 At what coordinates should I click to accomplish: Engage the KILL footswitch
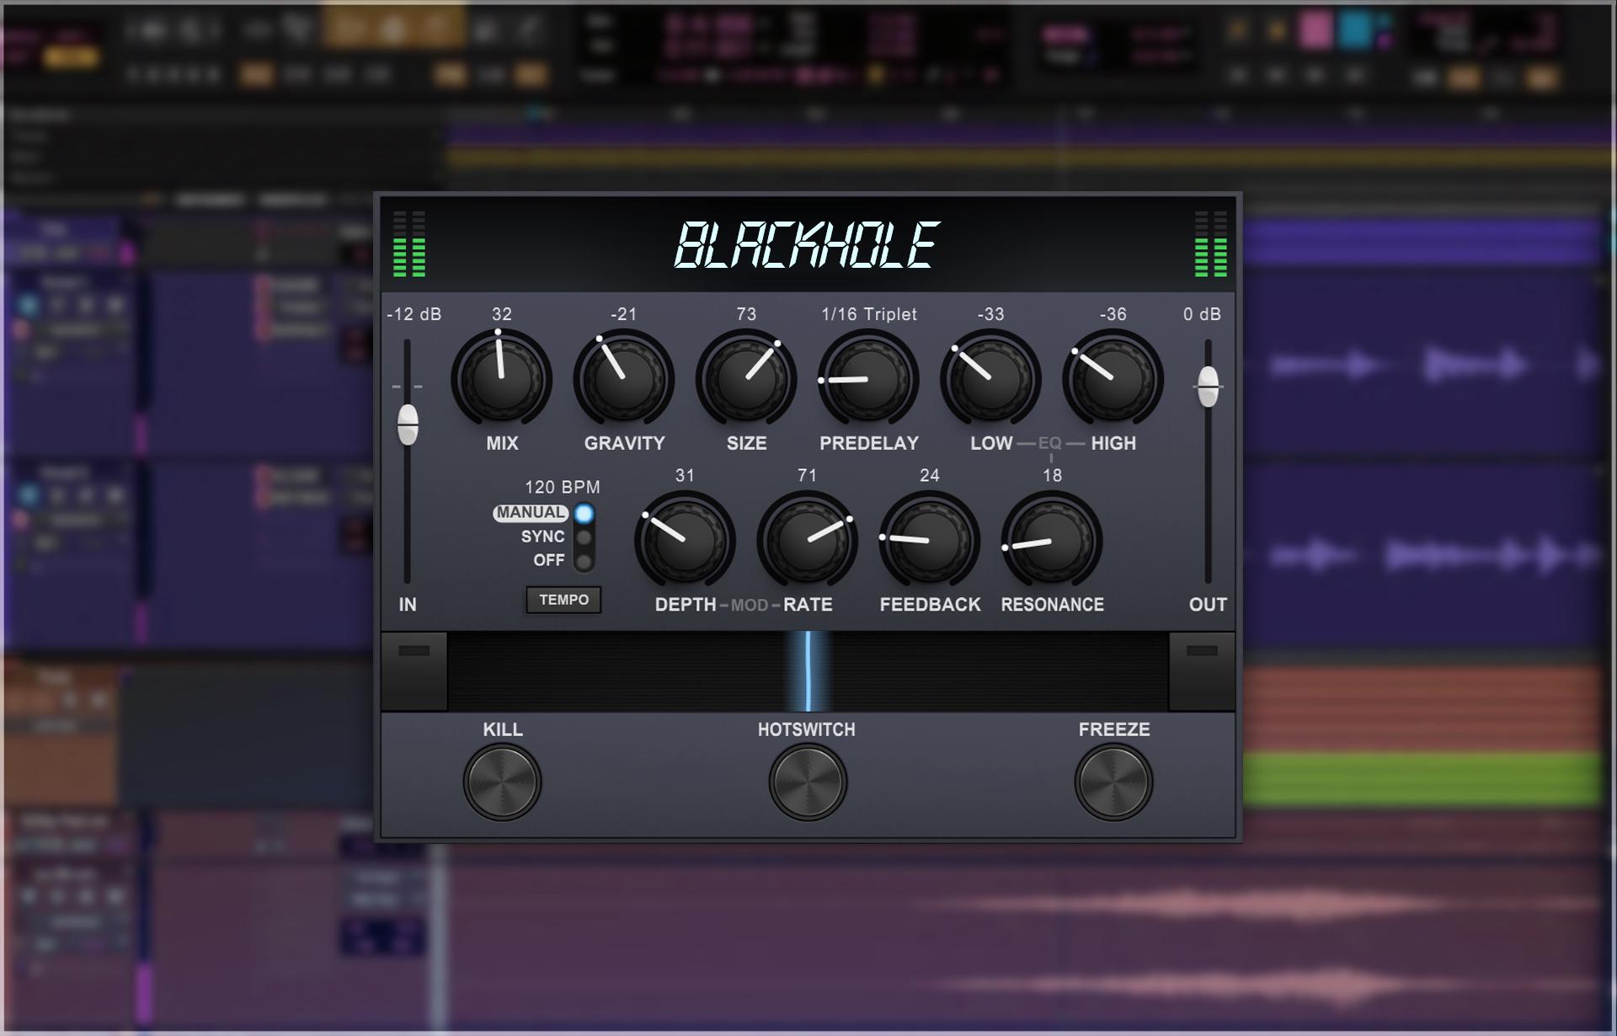[502, 782]
